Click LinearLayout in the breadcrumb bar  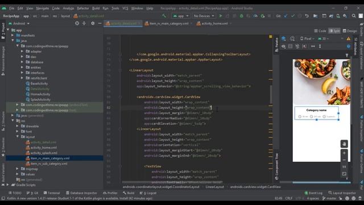(x=214, y=187)
